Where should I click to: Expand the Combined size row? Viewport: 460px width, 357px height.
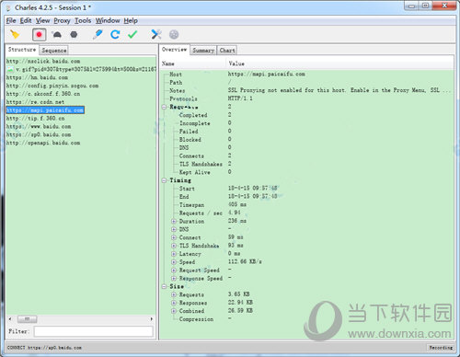[174, 311]
